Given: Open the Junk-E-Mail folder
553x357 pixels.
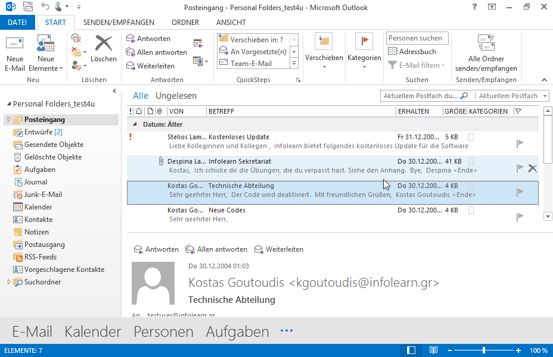Looking at the screenshot, I should coord(37,195).
